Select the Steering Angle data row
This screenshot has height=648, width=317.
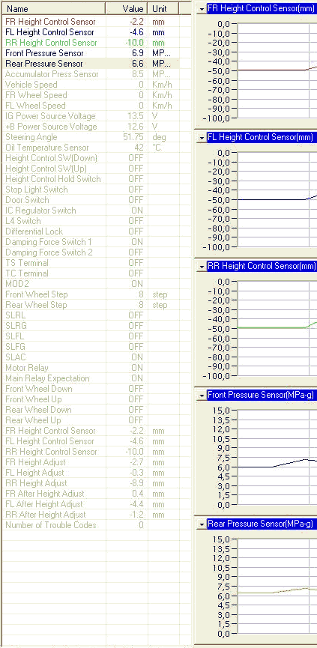96,137
